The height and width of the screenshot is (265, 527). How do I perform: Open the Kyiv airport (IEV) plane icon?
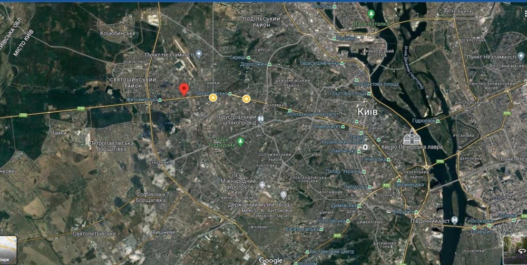click(x=262, y=185)
